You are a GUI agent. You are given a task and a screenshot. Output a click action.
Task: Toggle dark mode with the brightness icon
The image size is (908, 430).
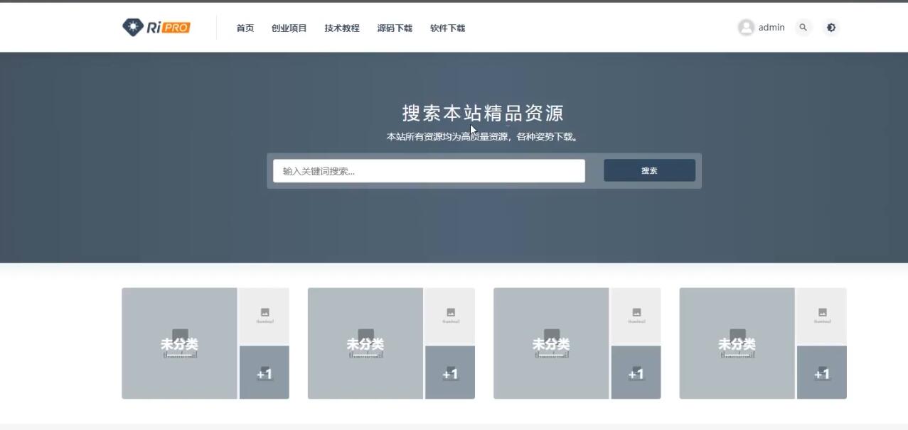830,27
